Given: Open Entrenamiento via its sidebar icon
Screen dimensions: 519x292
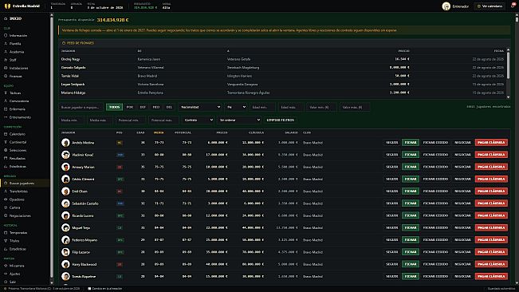Looking at the screenshot, I should tap(6, 117).
